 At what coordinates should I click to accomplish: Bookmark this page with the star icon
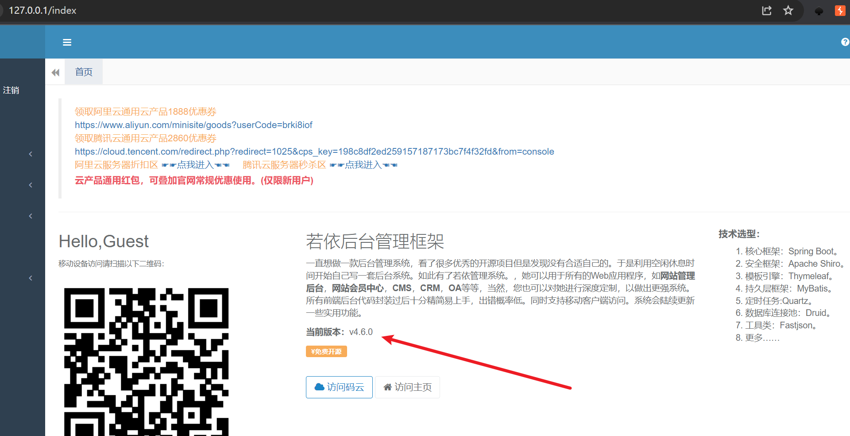pos(788,11)
